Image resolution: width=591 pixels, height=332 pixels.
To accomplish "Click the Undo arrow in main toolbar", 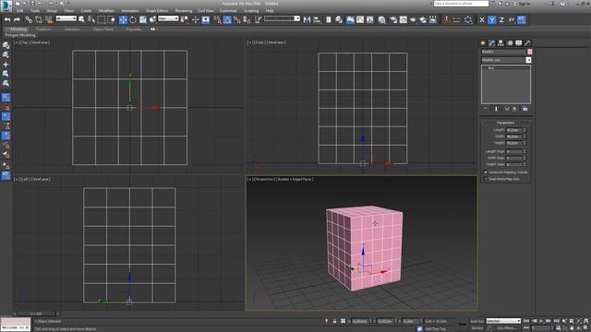I will pyautogui.click(x=7, y=19).
